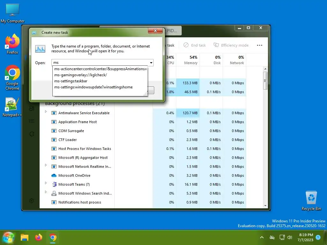Click the 120.7 MB memory cell
The width and height of the screenshot is (327, 245).
click(x=188, y=113)
